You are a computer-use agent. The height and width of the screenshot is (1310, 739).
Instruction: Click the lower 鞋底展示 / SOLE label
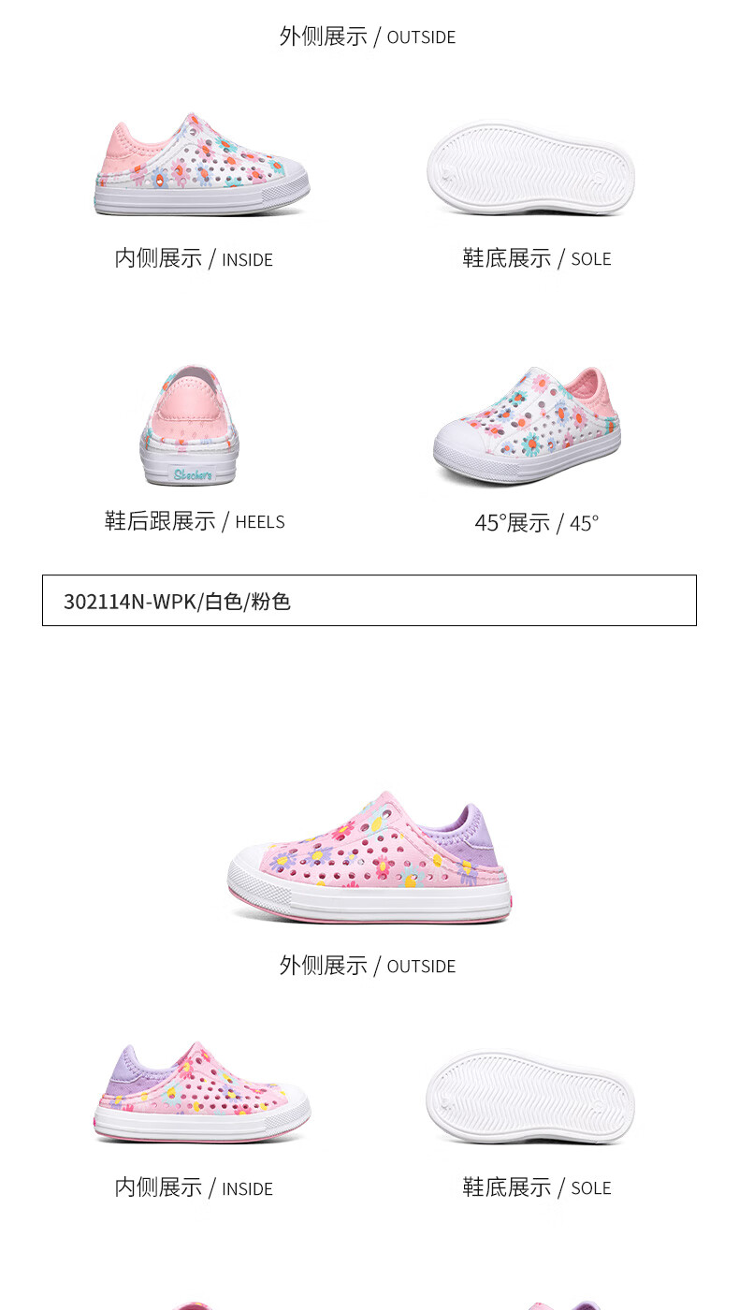click(x=537, y=1187)
